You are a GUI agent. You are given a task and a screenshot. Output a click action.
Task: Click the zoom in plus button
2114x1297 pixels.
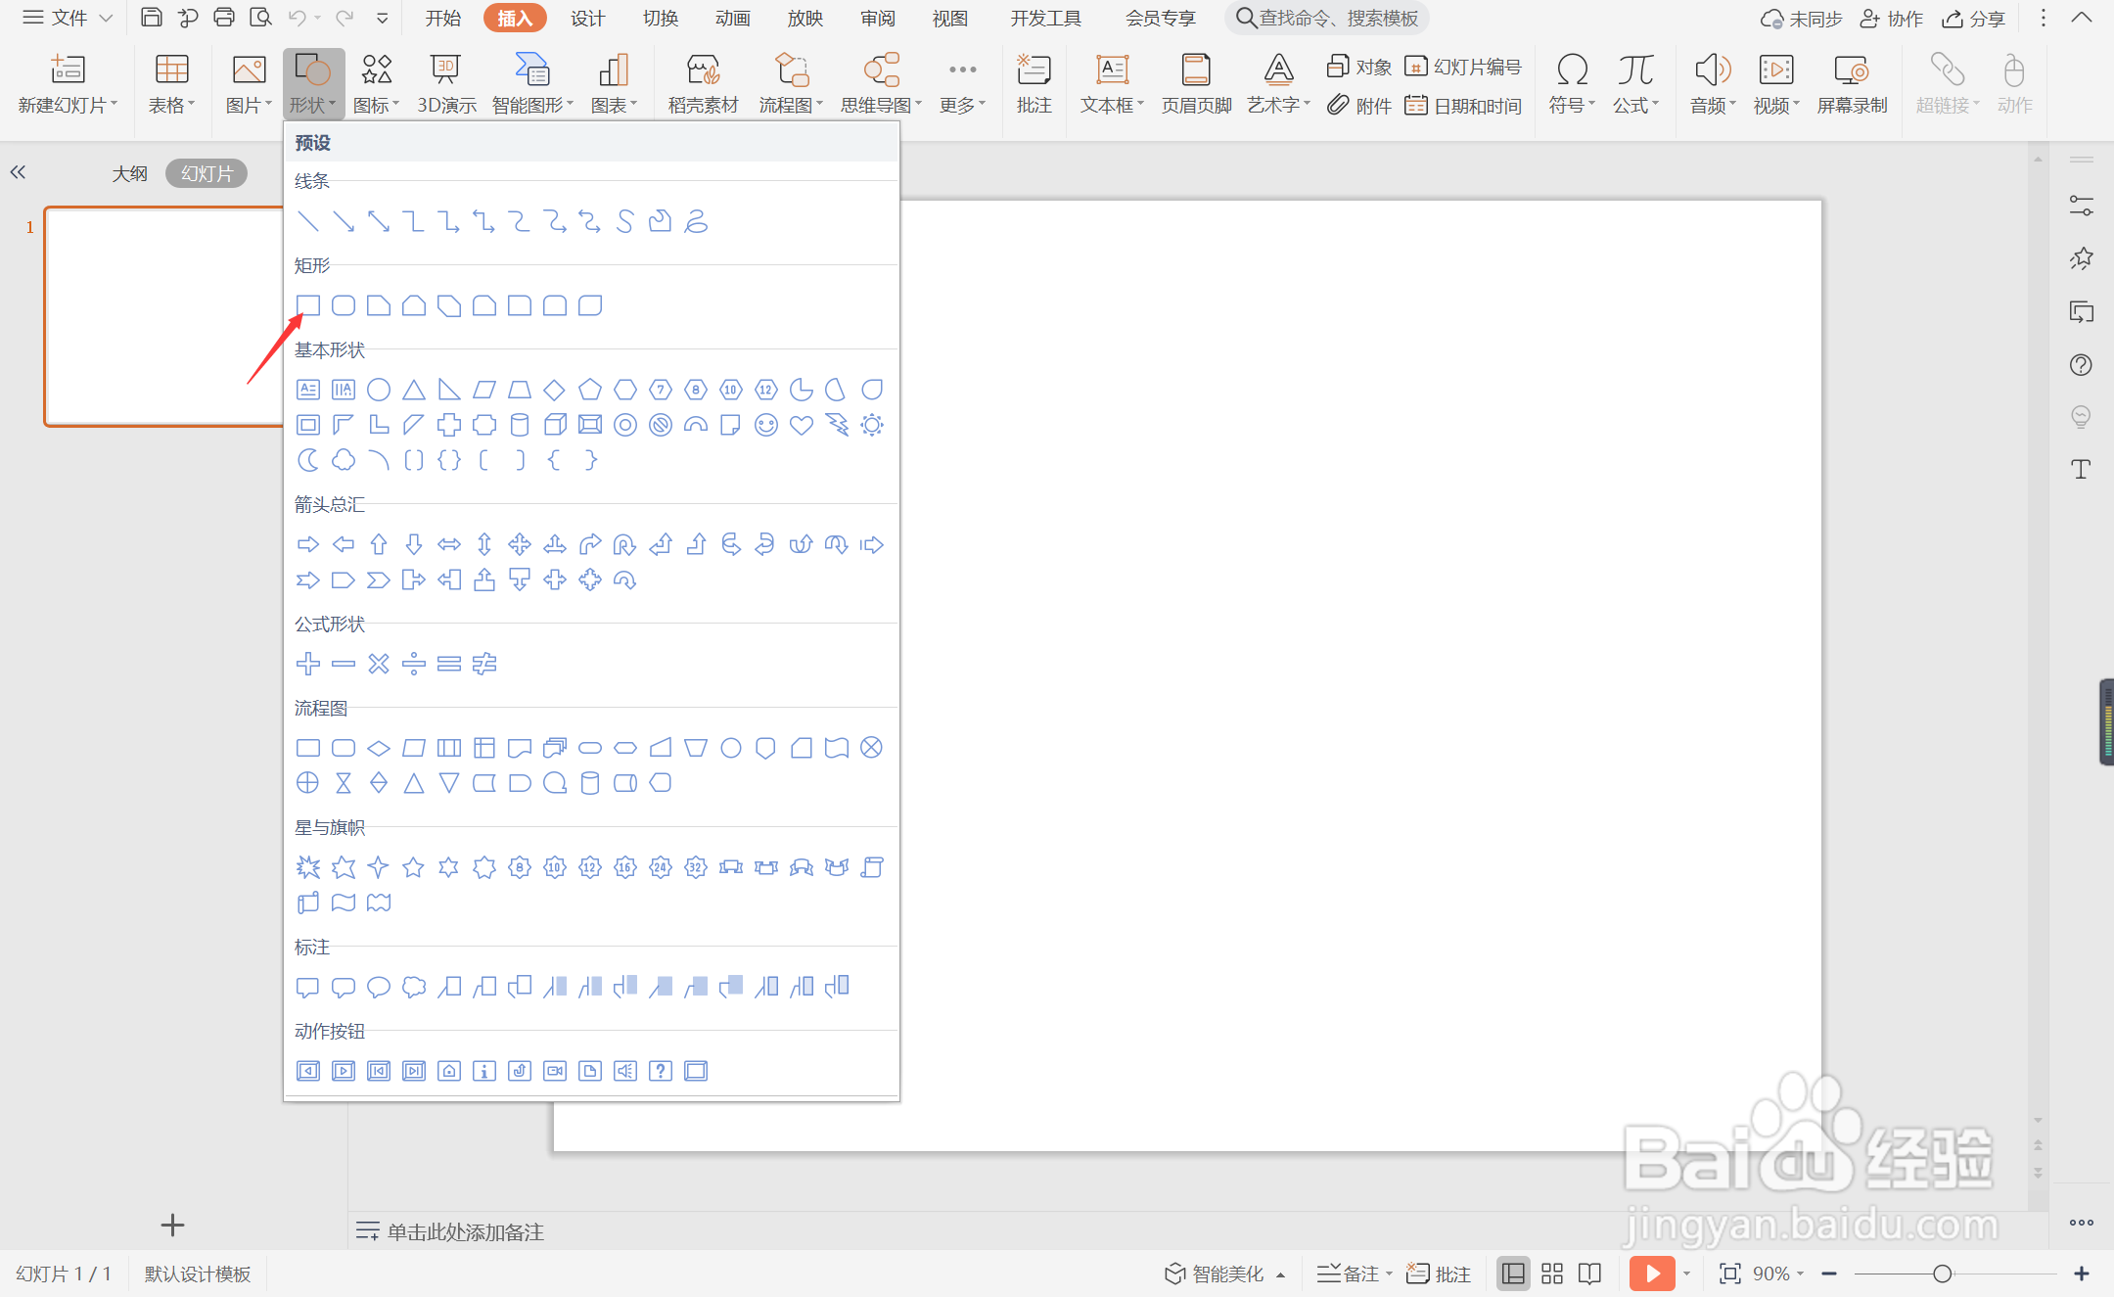[2082, 1274]
